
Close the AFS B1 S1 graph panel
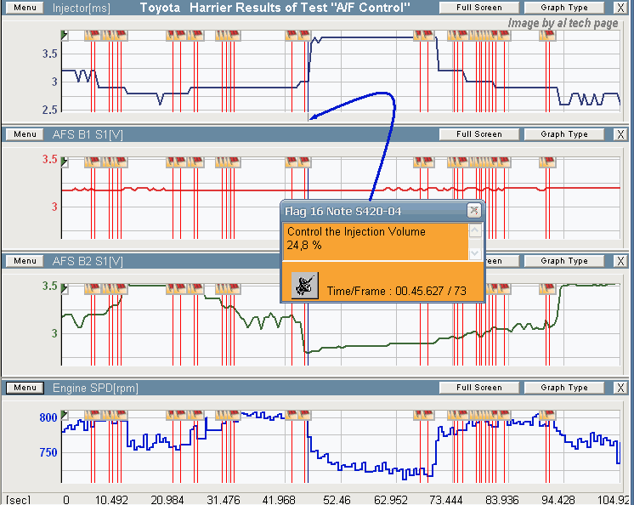tap(620, 134)
